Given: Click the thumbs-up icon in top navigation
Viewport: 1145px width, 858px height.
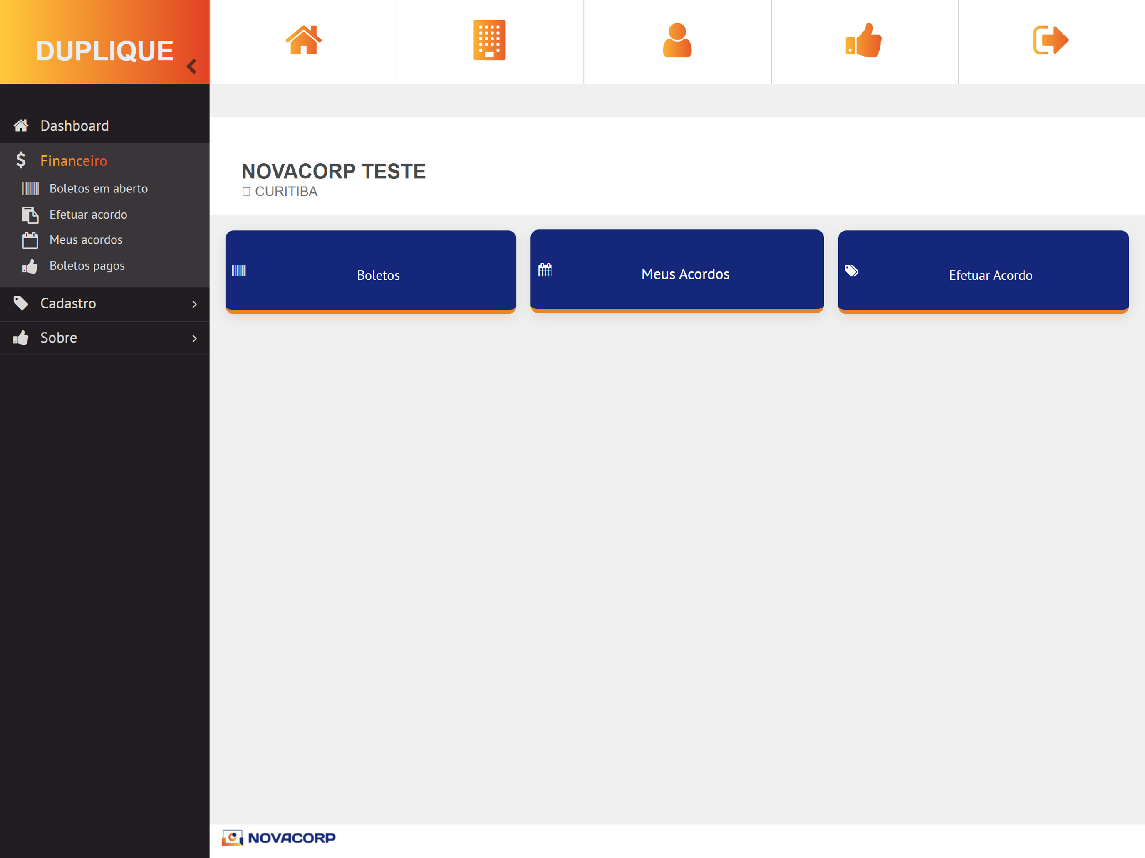Looking at the screenshot, I should coord(863,40).
